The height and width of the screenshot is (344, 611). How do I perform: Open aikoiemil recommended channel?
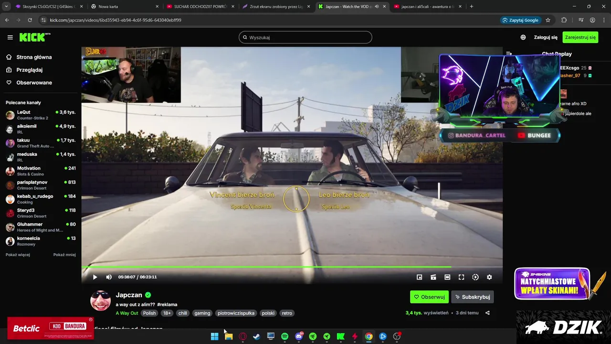[x=41, y=129]
